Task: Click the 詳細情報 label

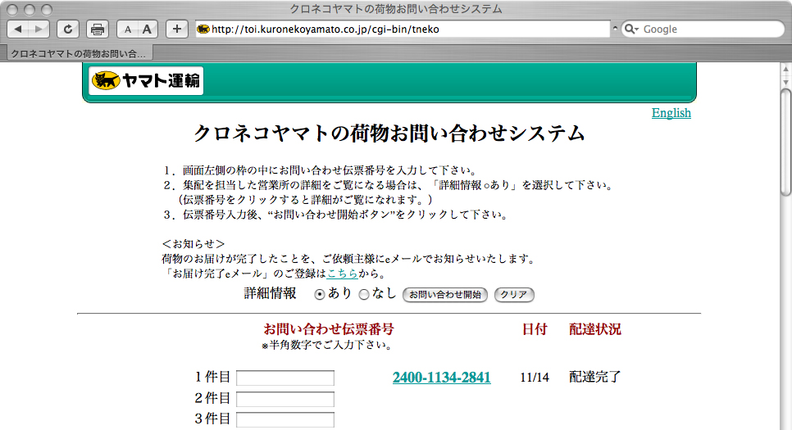Action: [271, 293]
